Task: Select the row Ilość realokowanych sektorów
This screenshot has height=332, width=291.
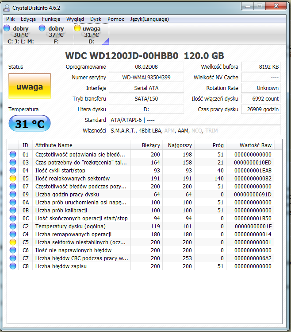Action: 141,179
